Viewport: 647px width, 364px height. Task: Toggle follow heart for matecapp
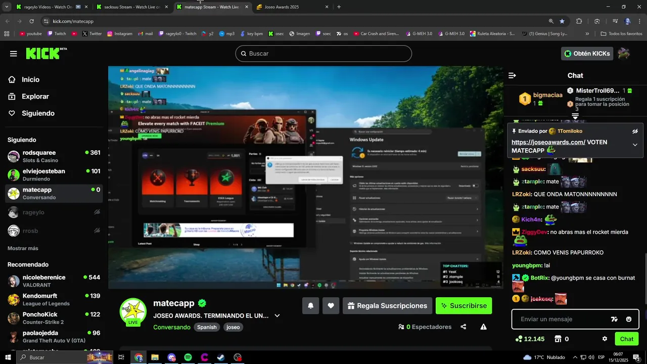[331, 305]
